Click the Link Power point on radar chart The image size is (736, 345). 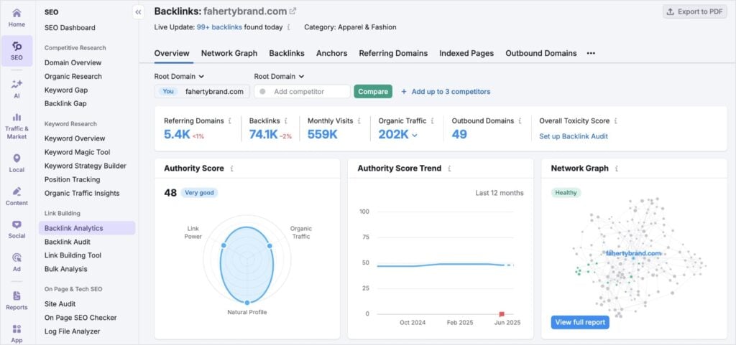tap(224, 245)
